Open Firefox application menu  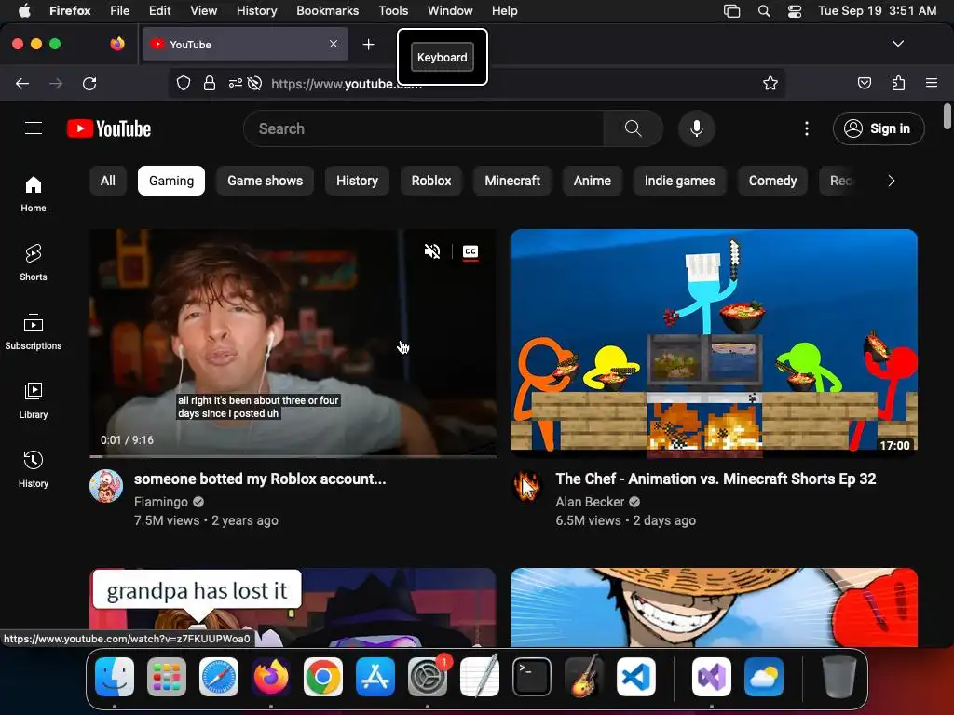point(932,83)
